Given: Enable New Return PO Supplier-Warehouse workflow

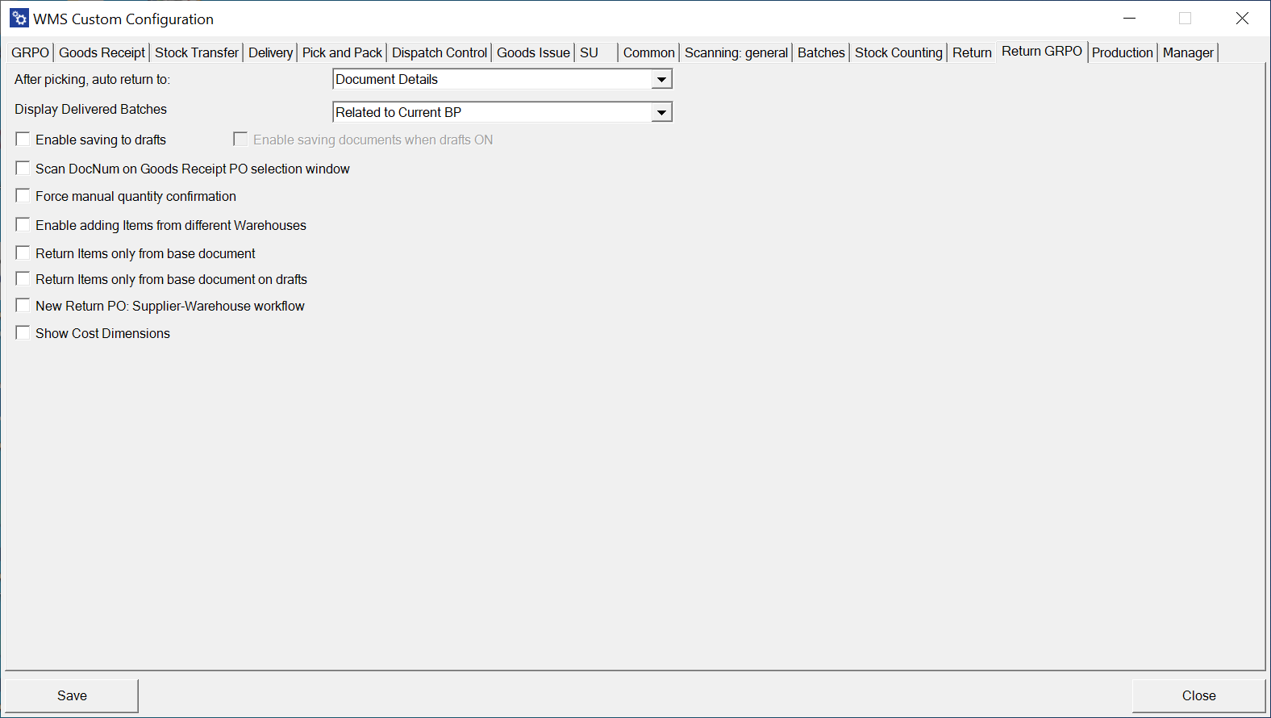Looking at the screenshot, I should pos(23,306).
